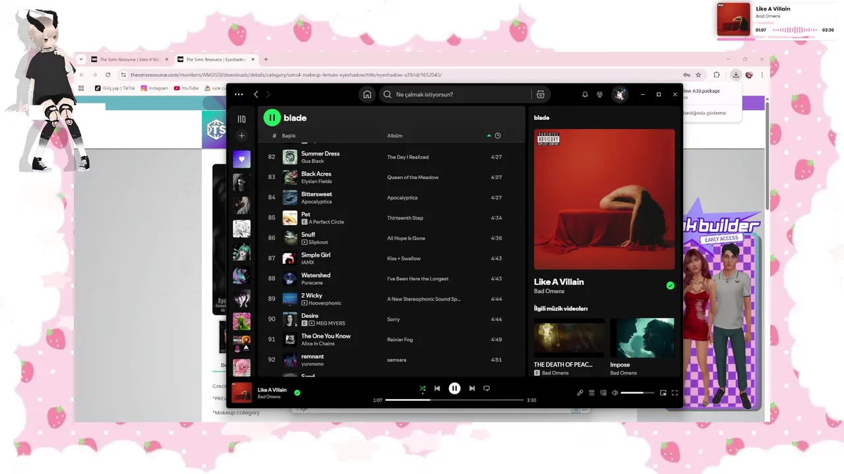The height and width of the screenshot is (474, 844).
Task: Open Liked Songs heart playlist
Action: (241, 159)
